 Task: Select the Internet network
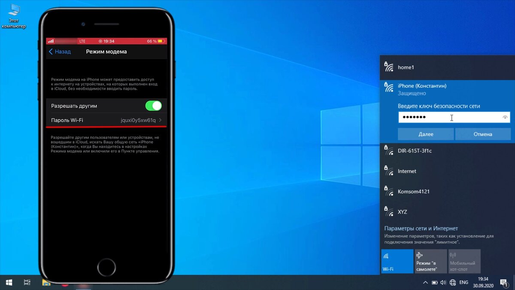447,171
